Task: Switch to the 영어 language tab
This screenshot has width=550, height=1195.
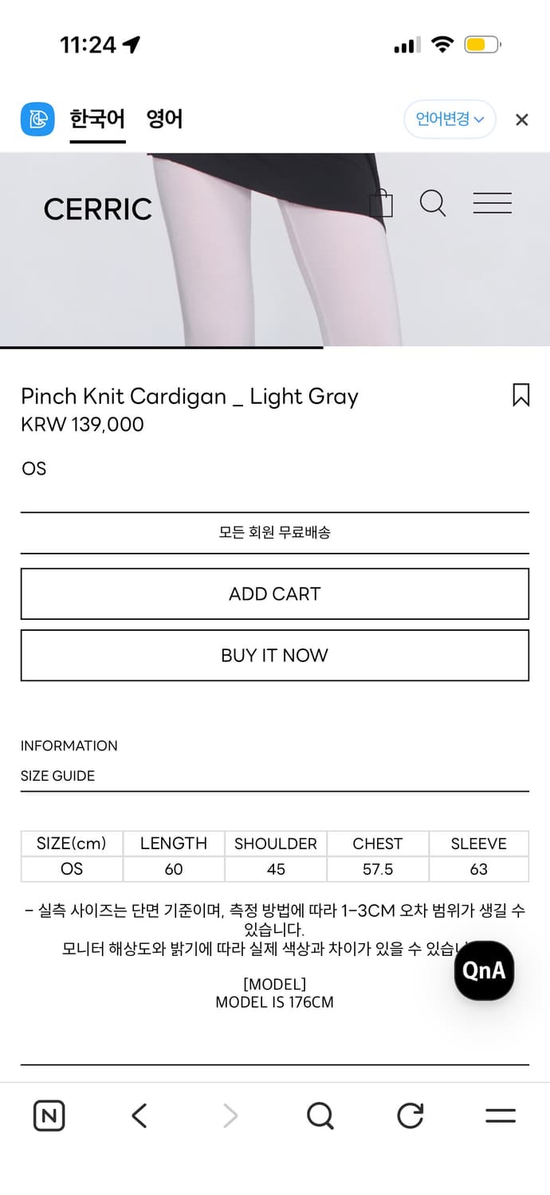Action: pos(164,119)
